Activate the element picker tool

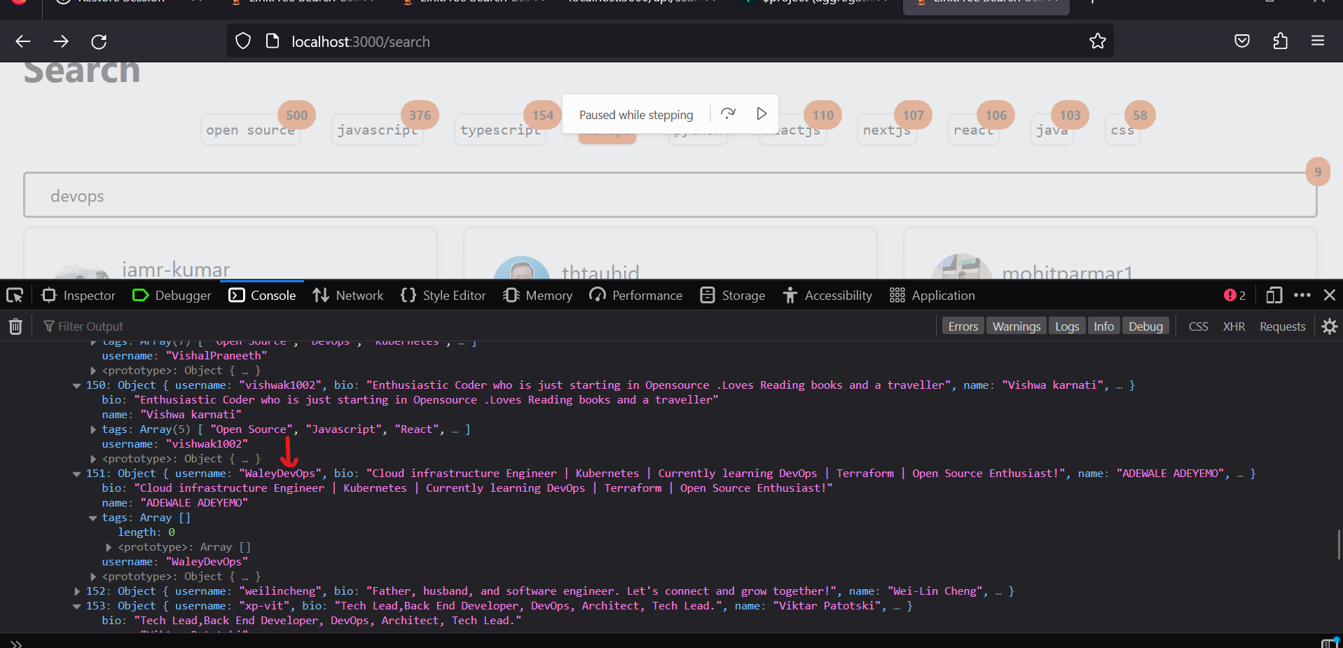[15, 296]
